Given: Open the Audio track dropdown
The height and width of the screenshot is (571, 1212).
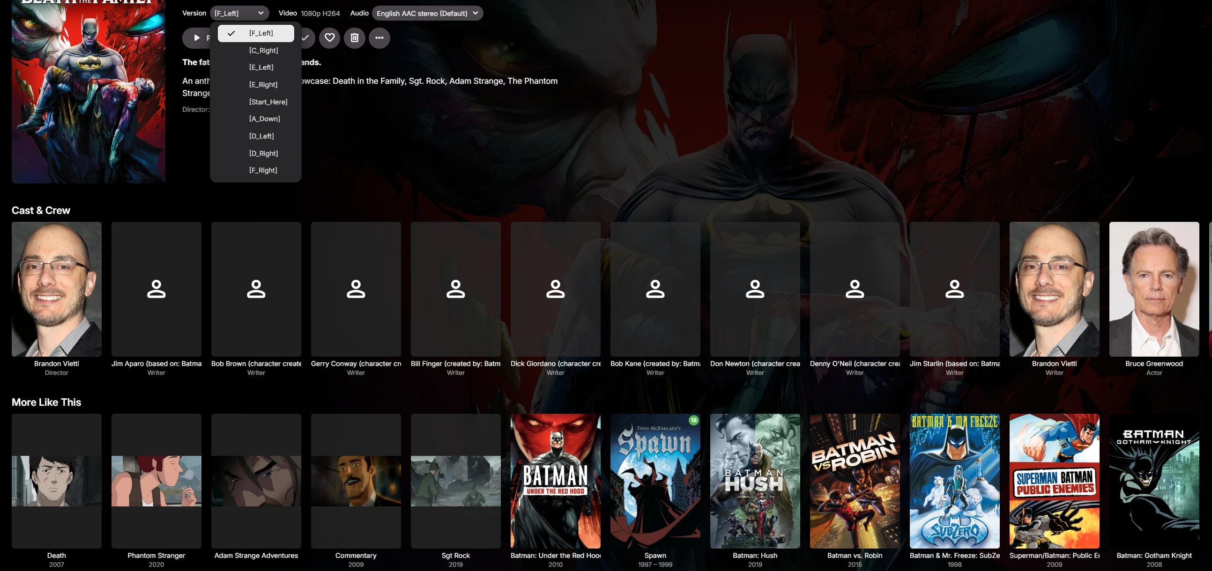Looking at the screenshot, I should [x=427, y=13].
